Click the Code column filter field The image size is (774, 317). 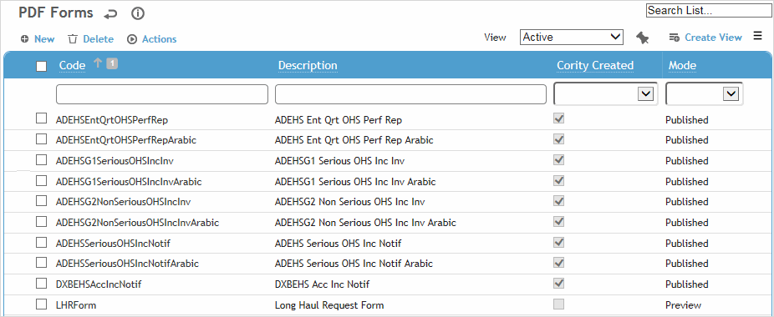click(162, 94)
